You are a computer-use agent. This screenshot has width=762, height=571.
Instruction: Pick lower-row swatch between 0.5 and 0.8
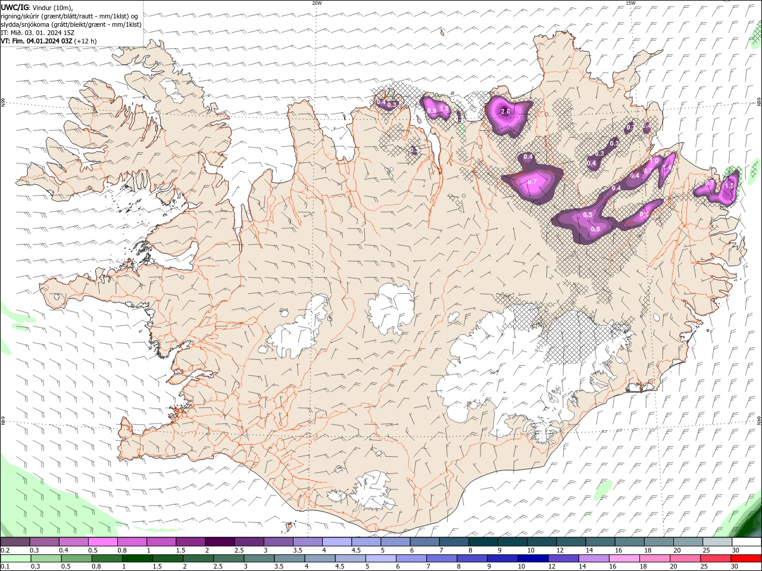[x=76, y=559]
